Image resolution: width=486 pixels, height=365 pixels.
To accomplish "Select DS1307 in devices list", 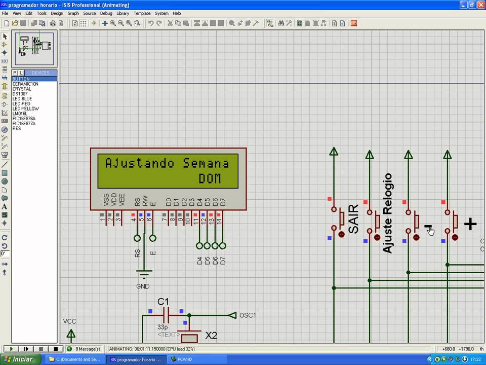I will coord(34,94).
